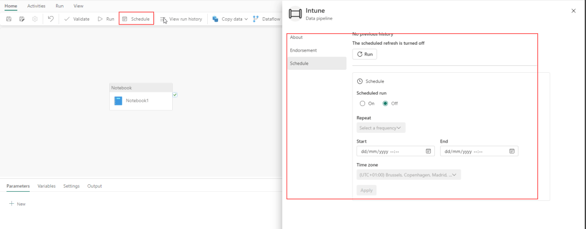Click the End date calendar icon
The width and height of the screenshot is (586, 229).
point(512,151)
